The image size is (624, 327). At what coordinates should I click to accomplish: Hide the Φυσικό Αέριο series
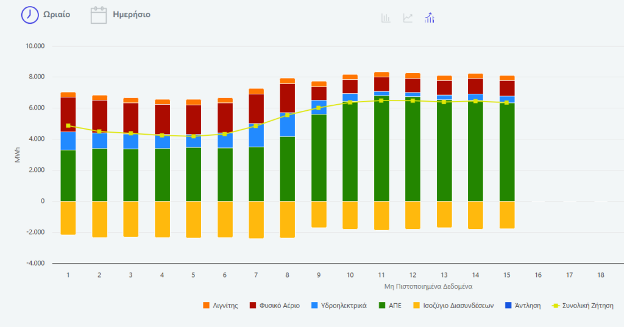[279, 306]
